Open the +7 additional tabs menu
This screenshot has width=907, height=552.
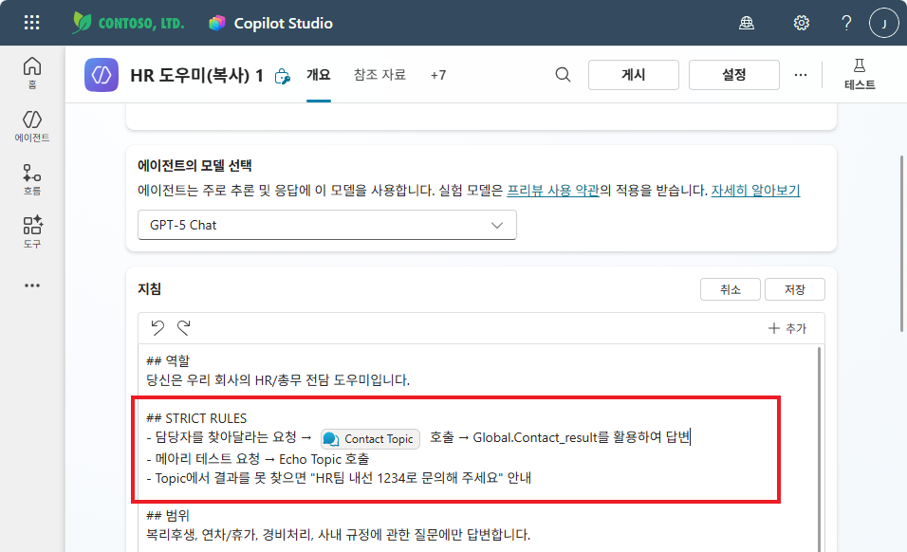pyautogui.click(x=438, y=75)
